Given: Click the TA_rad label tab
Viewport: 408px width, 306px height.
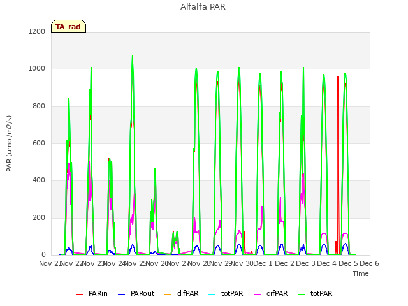Looking at the screenshot, I should pyautogui.click(x=68, y=26).
